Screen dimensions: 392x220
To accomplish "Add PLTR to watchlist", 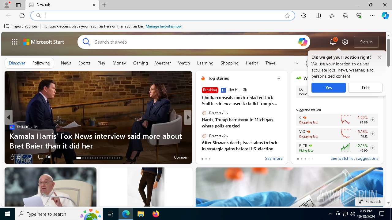I will click(x=373, y=148).
